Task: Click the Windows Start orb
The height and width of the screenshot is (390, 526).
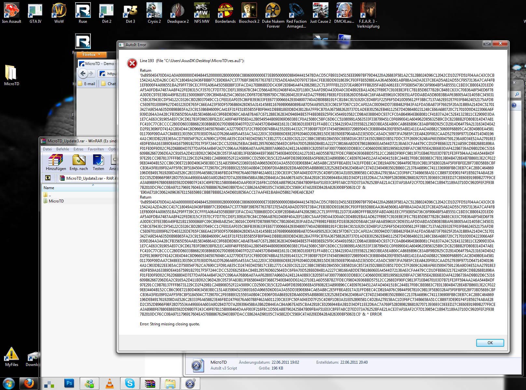Action: (x=9, y=383)
